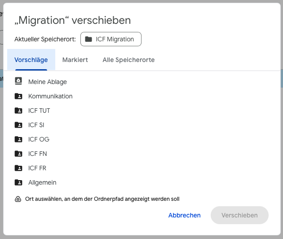Select the ICF TUT folder row

pyautogui.click(x=39, y=111)
